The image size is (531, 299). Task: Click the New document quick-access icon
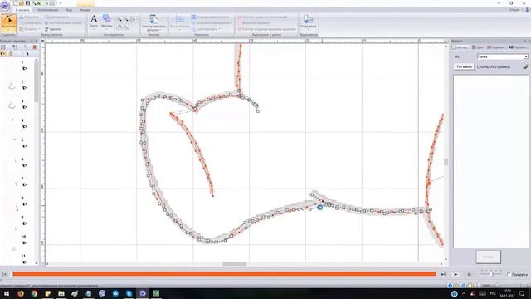[15, 3]
